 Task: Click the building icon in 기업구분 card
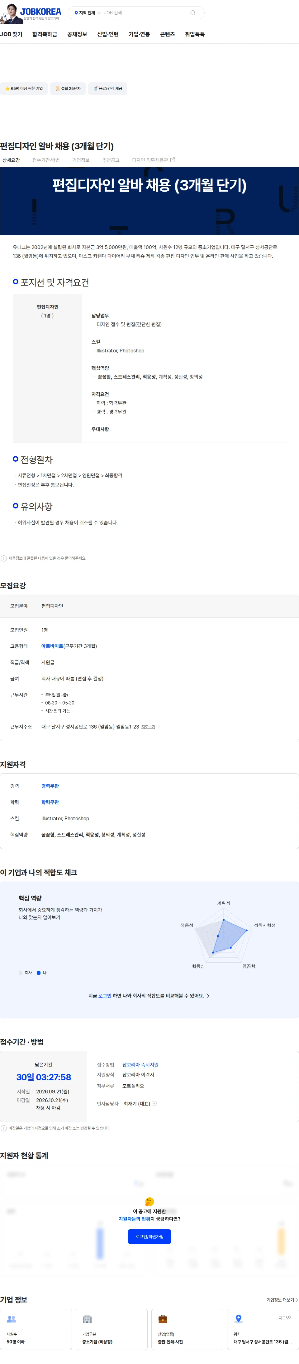[x=87, y=1320]
